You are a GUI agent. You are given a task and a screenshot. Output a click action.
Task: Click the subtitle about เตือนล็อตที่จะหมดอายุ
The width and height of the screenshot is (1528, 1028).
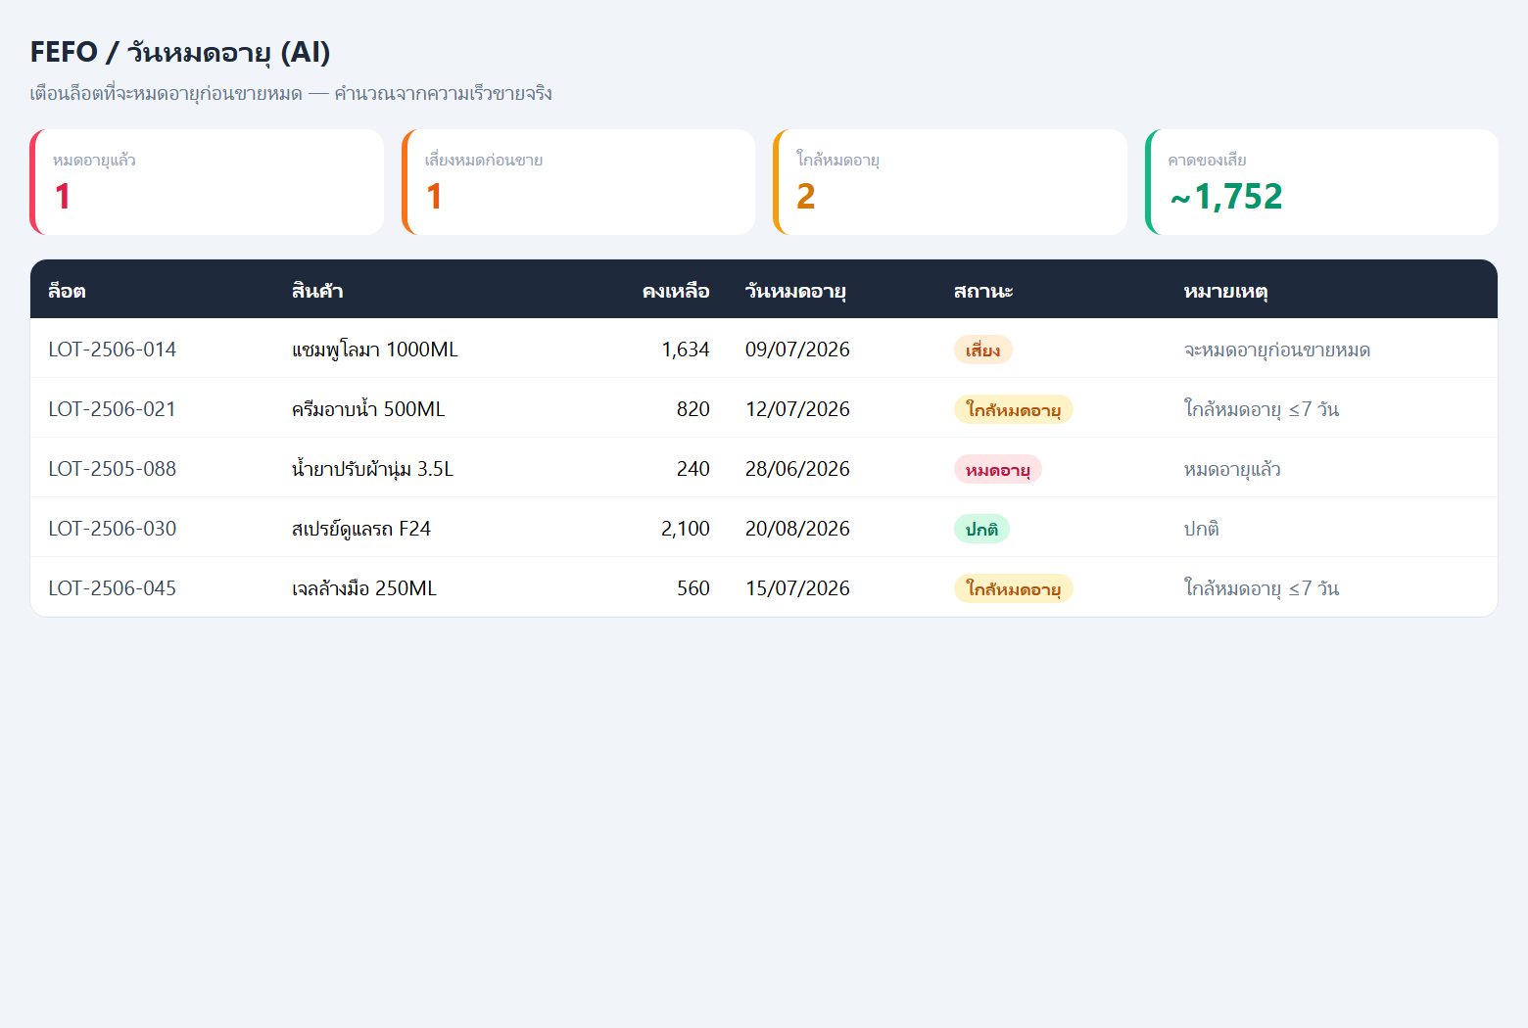click(x=291, y=93)
